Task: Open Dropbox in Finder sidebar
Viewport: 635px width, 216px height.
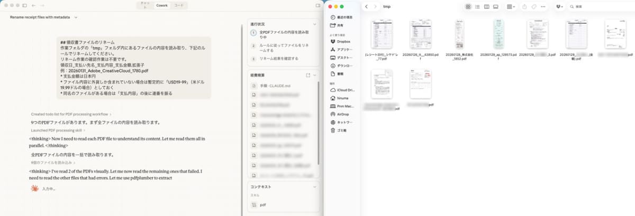Action: [x=340, y=41]
